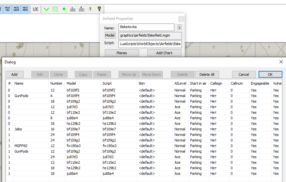Click the Beketovka name input field
Screen dimensions: 286x182
coord(146,27)
